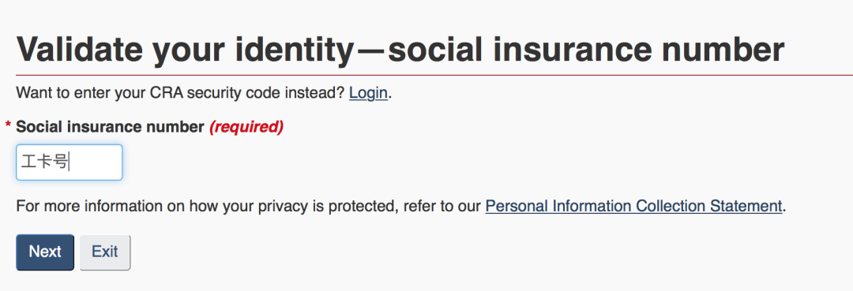Open the Personal Information Collection Statement link
The width and height of the screenshot is (853, 291).
(633, 207)
